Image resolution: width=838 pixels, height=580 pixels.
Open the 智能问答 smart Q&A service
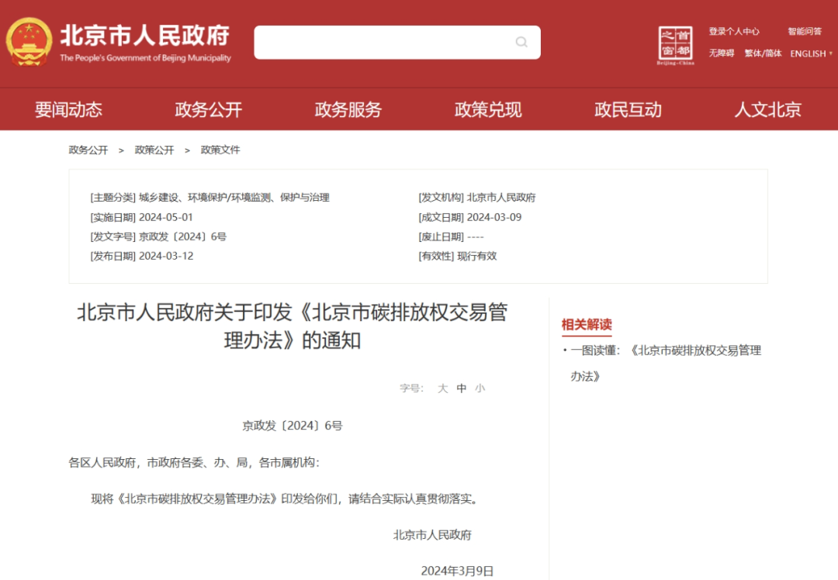(x=805, y=30)
